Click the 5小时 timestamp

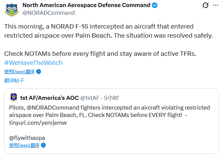pyautogui.click(x=111, y=98)
